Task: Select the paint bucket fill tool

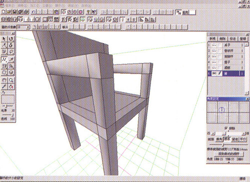Action: click(x=11, y=86)
